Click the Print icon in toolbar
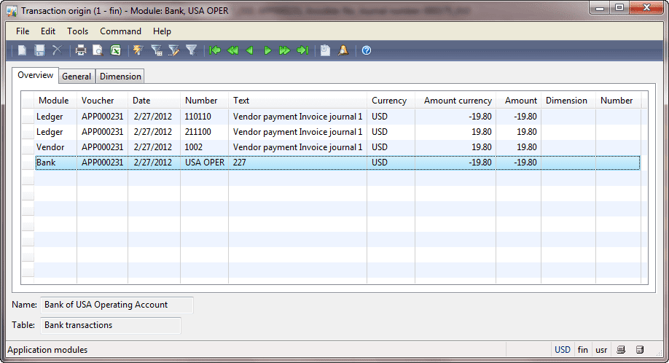This screenshot has width=669, height=363. click(81, 50)
